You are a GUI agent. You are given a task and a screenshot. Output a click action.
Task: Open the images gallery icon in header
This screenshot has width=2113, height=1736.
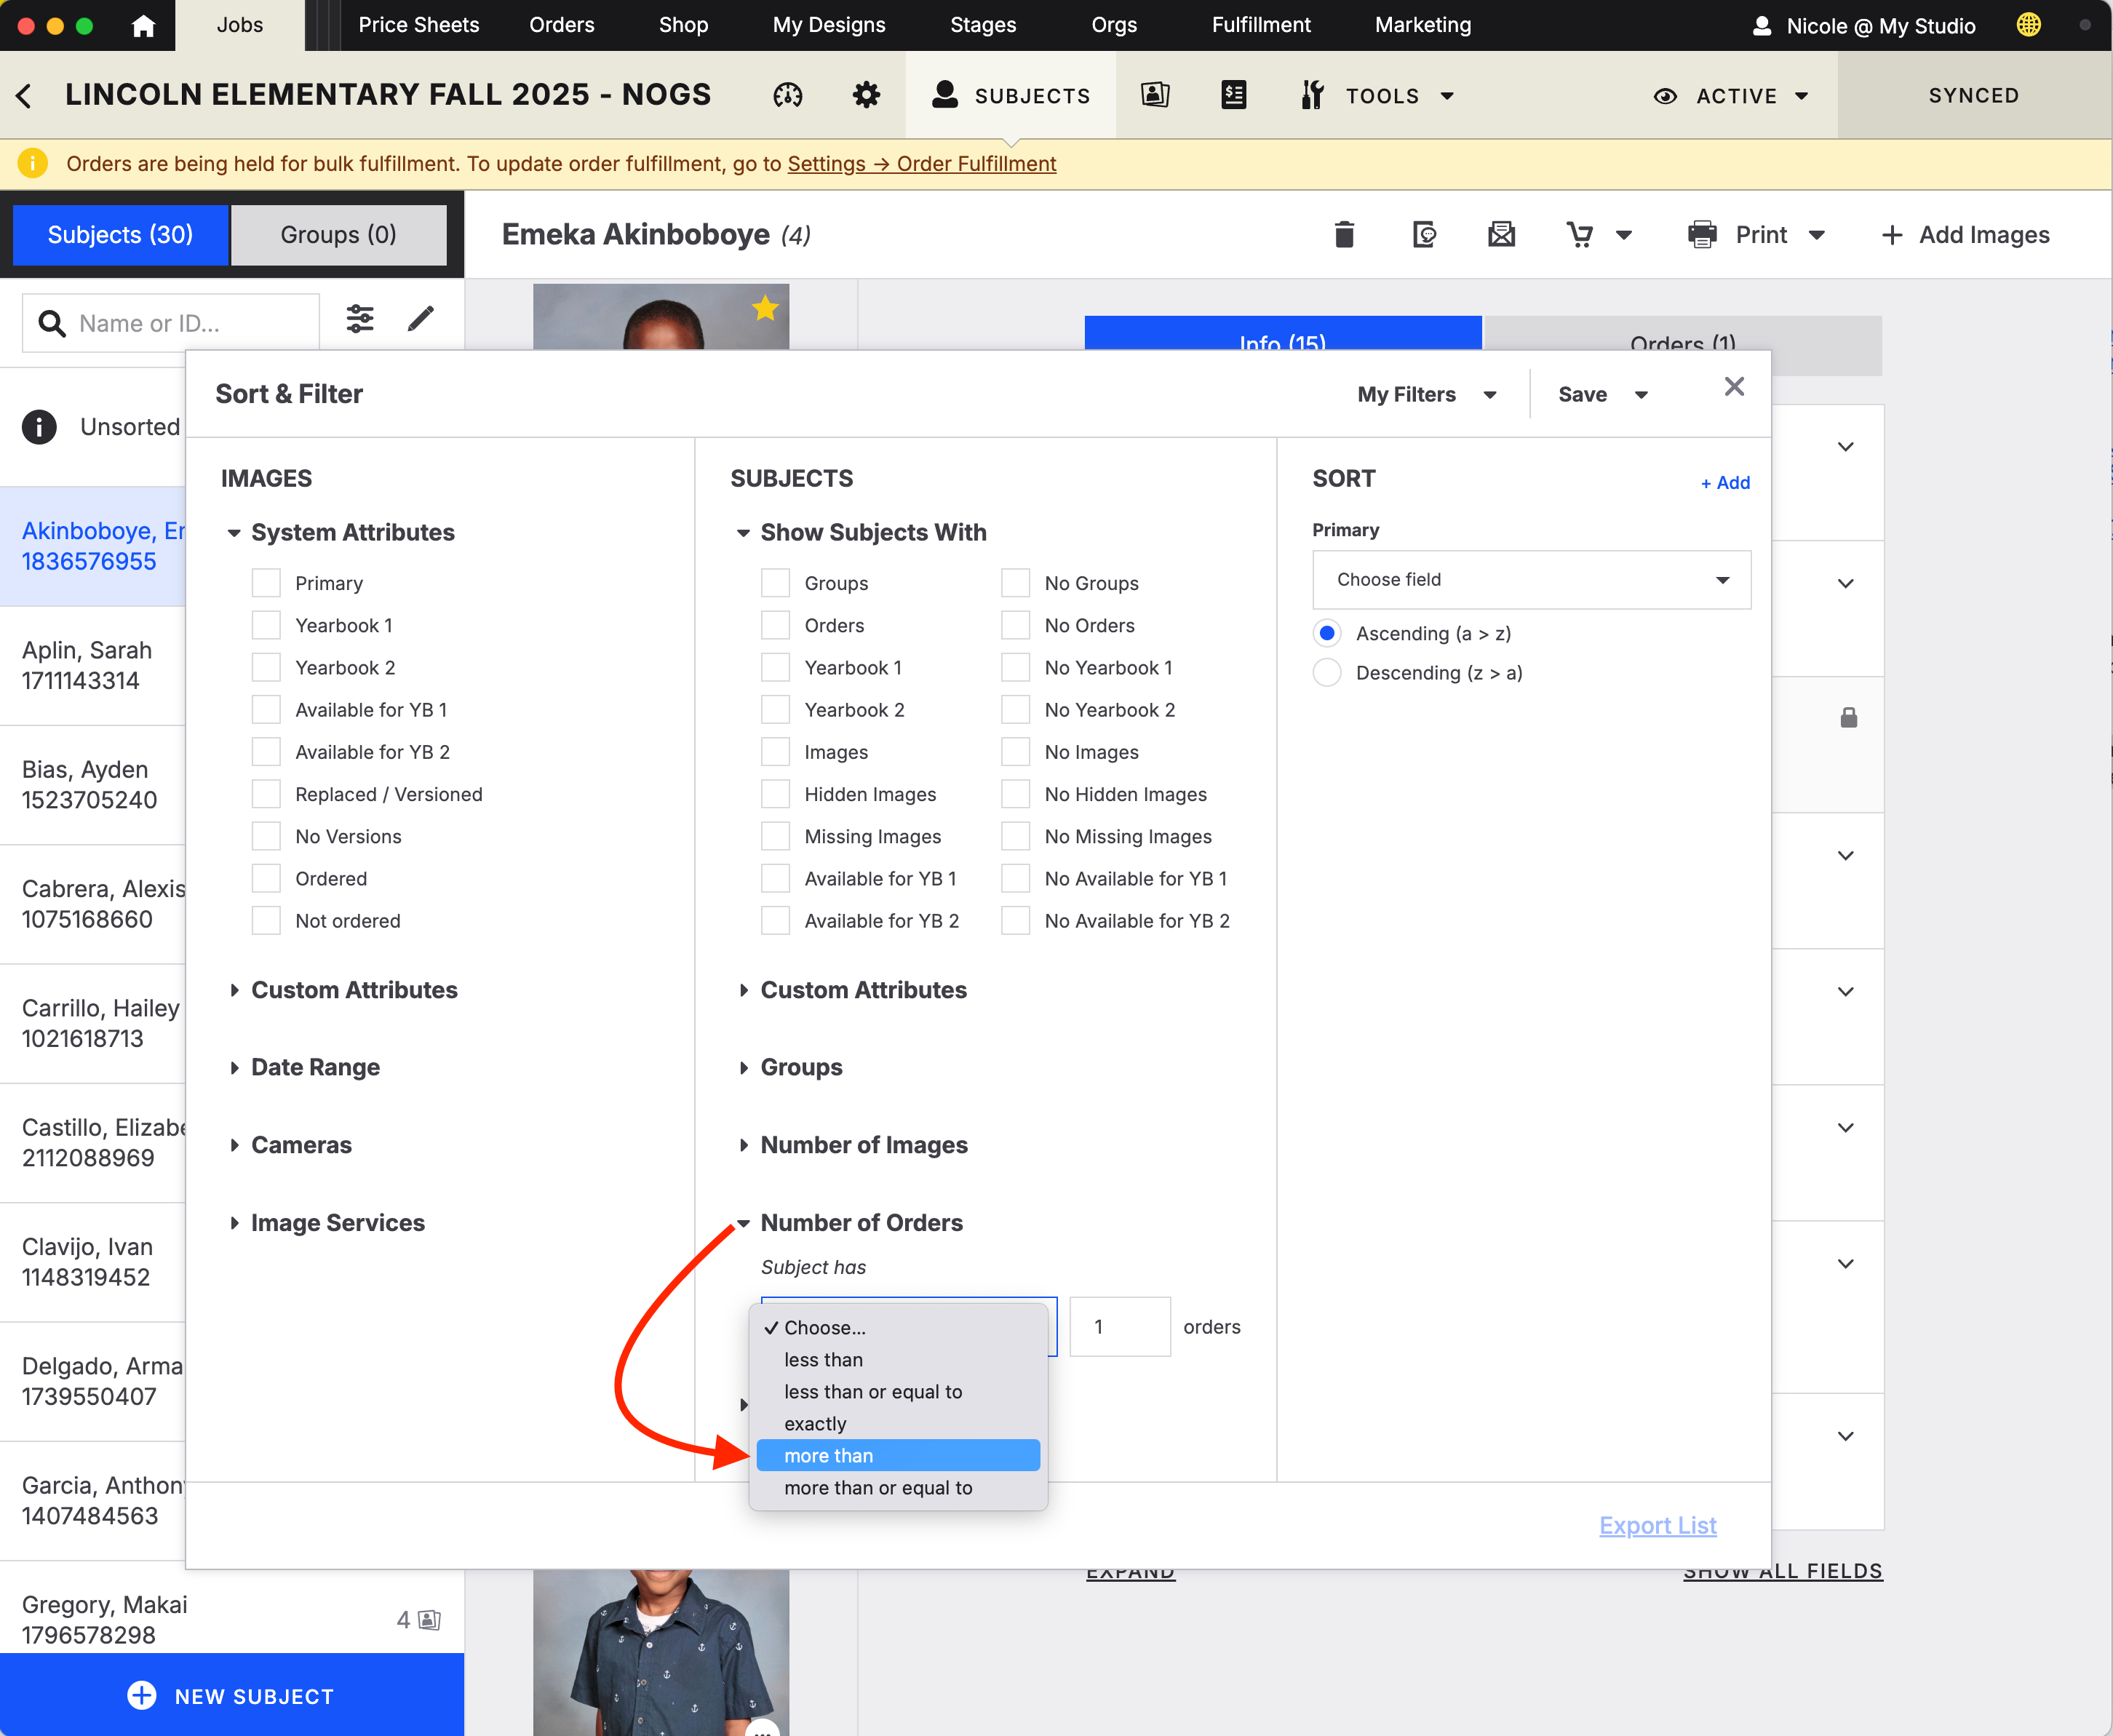tap(1155, 96)
